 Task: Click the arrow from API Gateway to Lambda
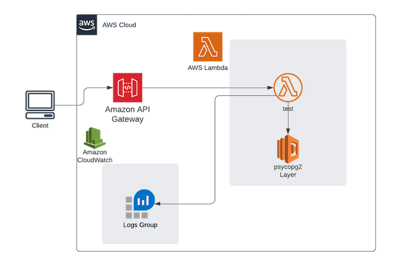pyautogui.click(x=207, y=89)
